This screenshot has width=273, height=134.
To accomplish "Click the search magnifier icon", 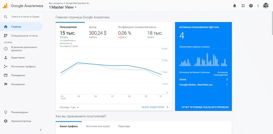I will point(6,17).
